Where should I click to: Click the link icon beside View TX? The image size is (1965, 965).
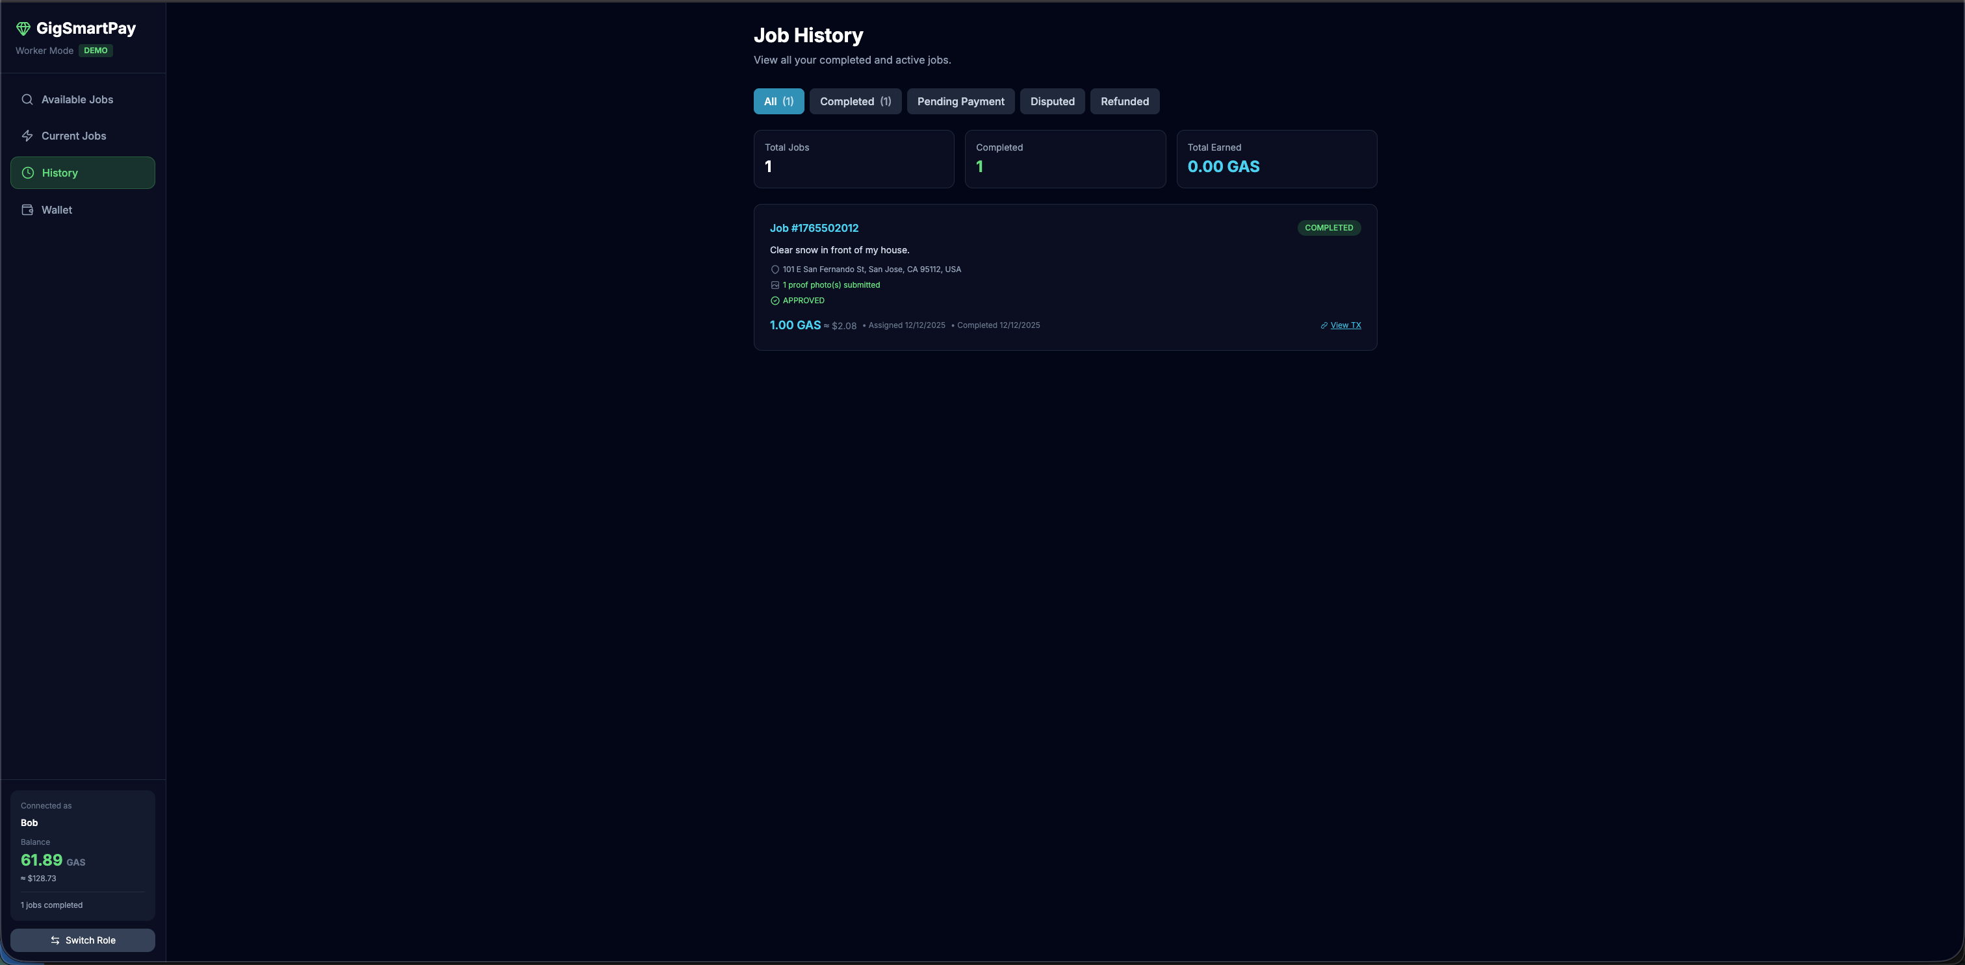(x=1324, y=325)
